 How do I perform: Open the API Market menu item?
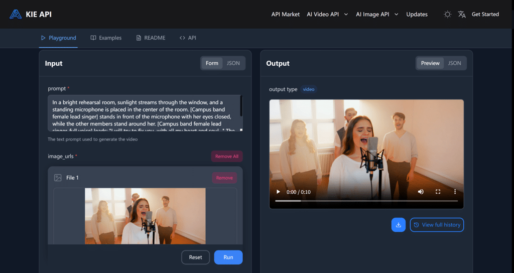(285, 15)
